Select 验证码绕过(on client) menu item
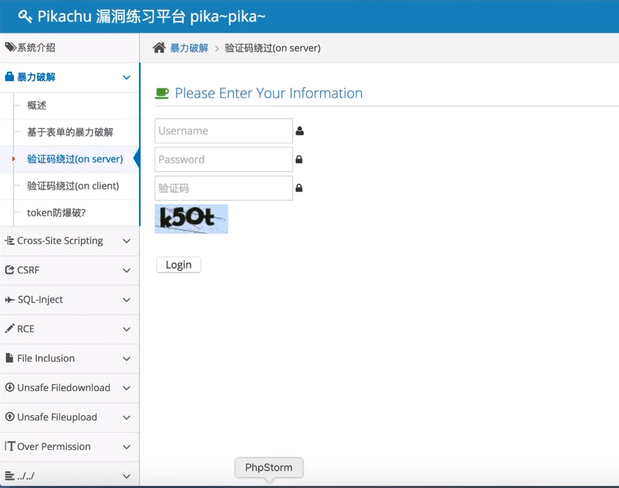The height and width of the screenshot is (488, 619). tap(69, 186)
